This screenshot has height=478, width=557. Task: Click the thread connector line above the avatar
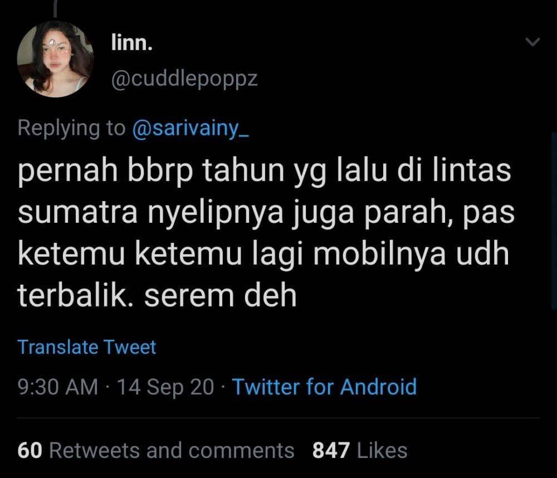pos(55,8)
